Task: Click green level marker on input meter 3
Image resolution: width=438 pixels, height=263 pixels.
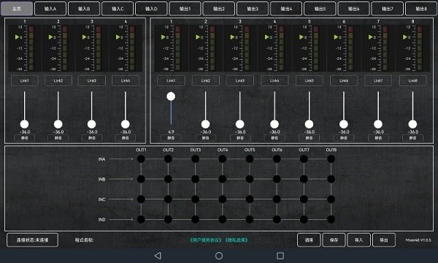Action: point(85,37)
